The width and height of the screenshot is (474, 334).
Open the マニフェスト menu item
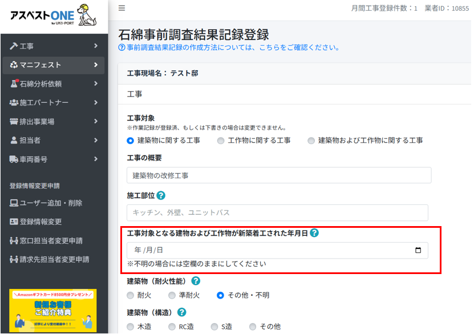point(53,65)
